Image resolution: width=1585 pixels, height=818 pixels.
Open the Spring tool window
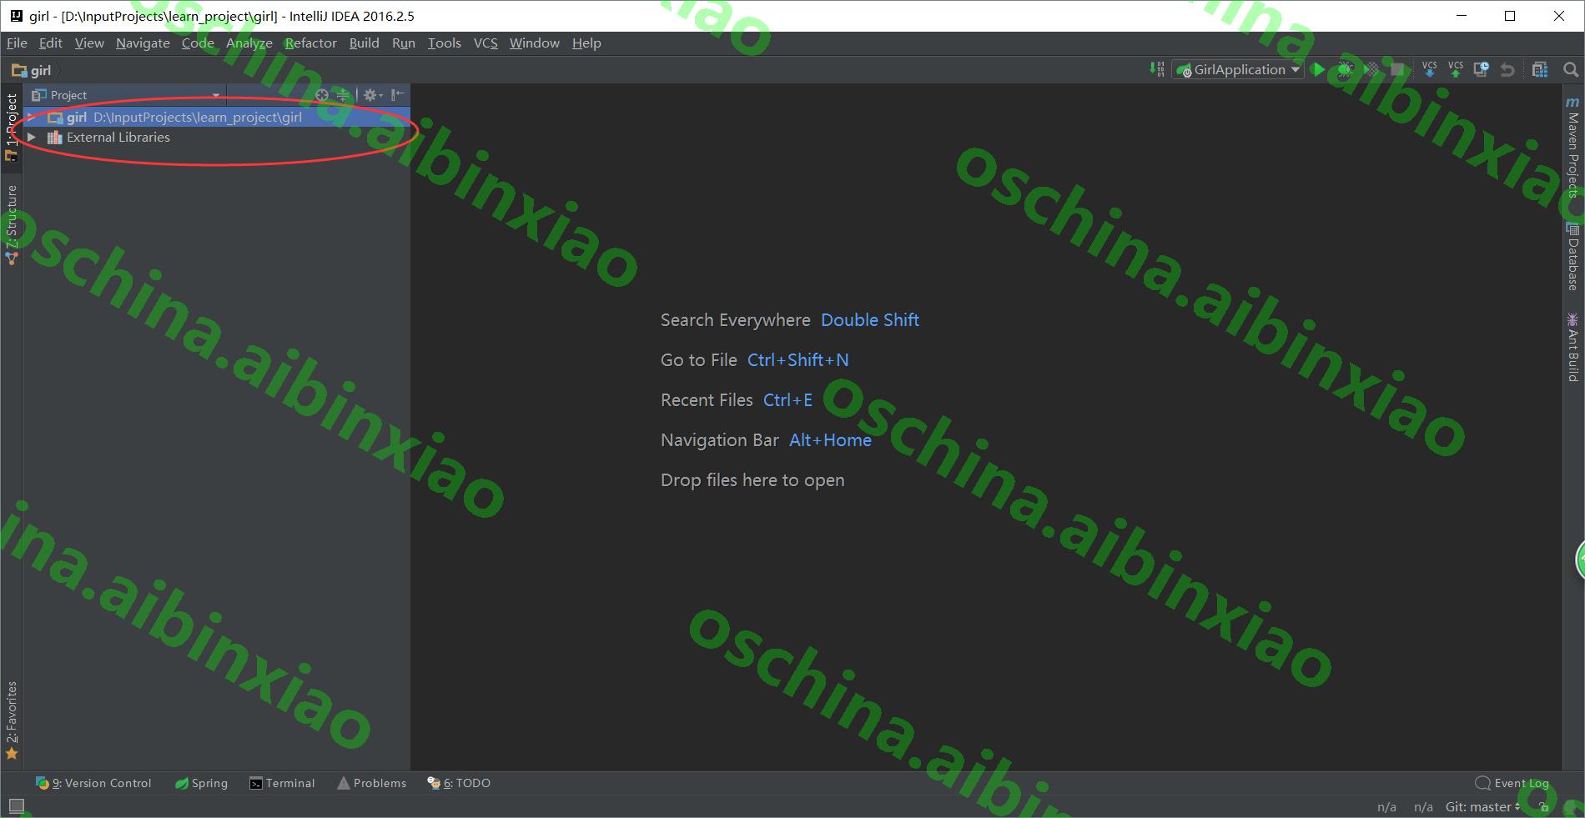click(x=201, y=783)
